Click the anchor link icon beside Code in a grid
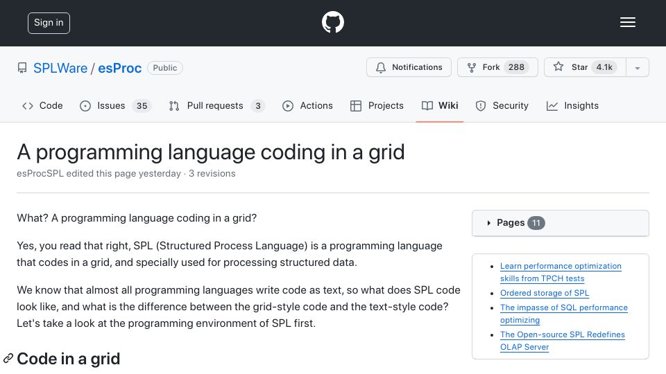Image resolution: width=666 pixels, height=374 pixels. [8, 359]
